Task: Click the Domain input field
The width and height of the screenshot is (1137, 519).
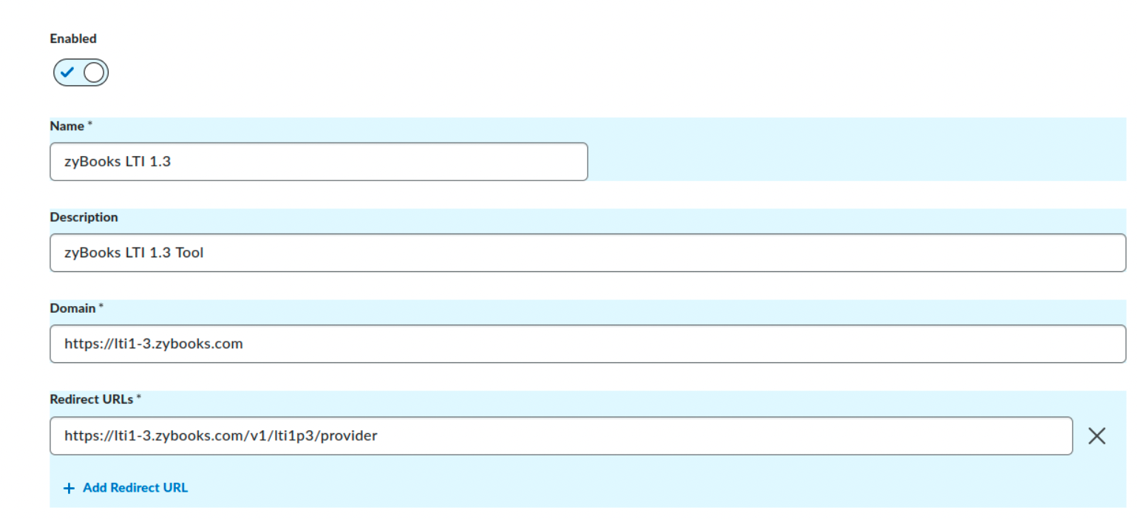Action: tap(588, 344)
